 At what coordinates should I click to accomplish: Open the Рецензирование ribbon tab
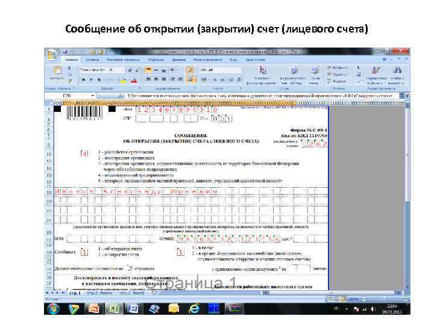pyautogui.click(x=207, y=60)
